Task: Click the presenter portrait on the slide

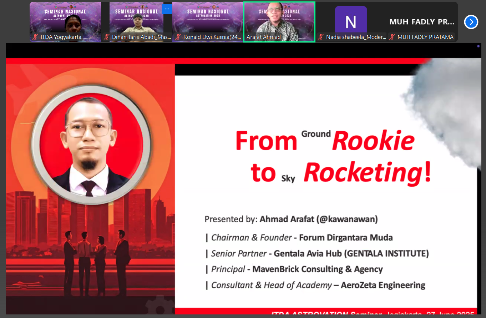Action: (91, 144)
